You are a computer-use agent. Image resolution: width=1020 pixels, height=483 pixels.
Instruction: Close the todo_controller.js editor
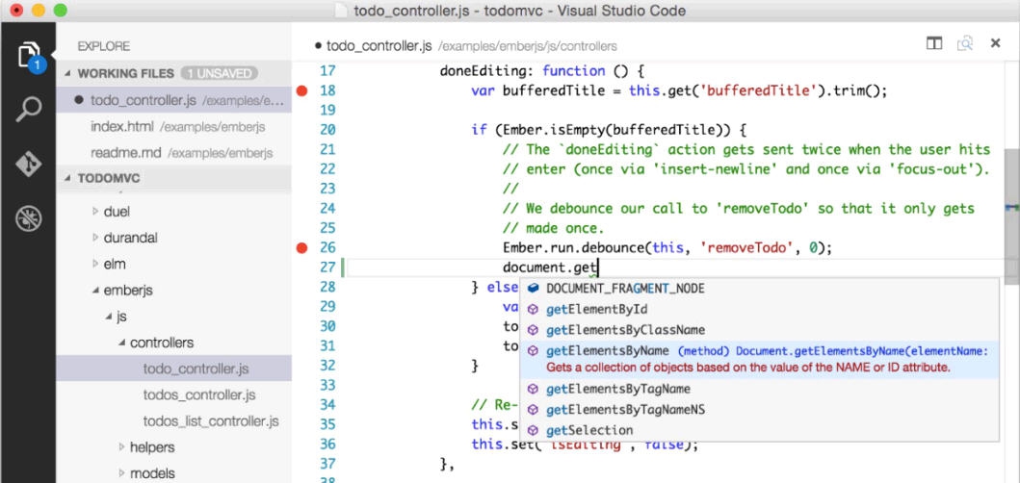(x=995, y=43)
